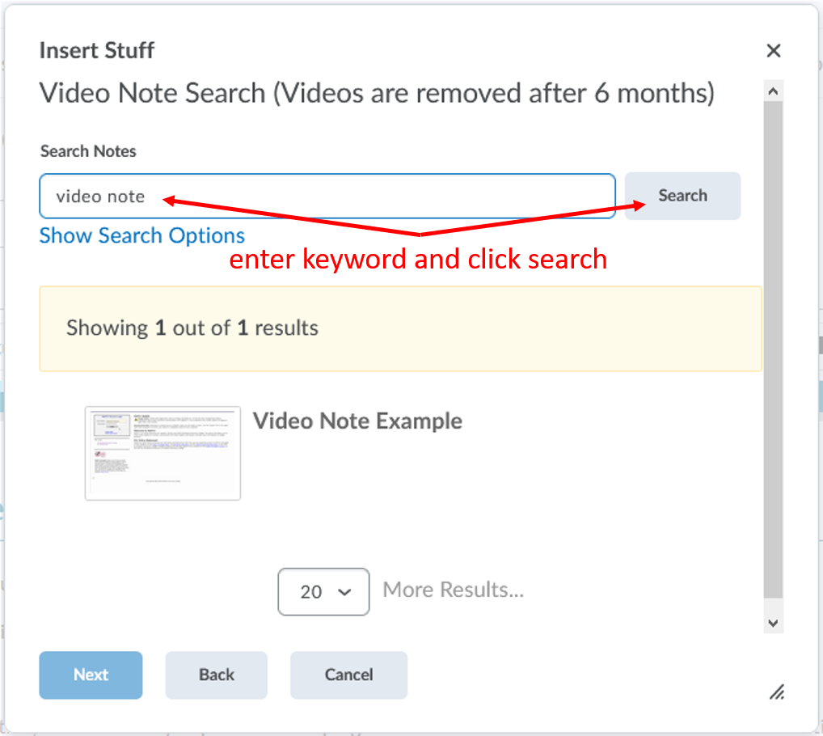Click the Search button

tap(682, 196)
